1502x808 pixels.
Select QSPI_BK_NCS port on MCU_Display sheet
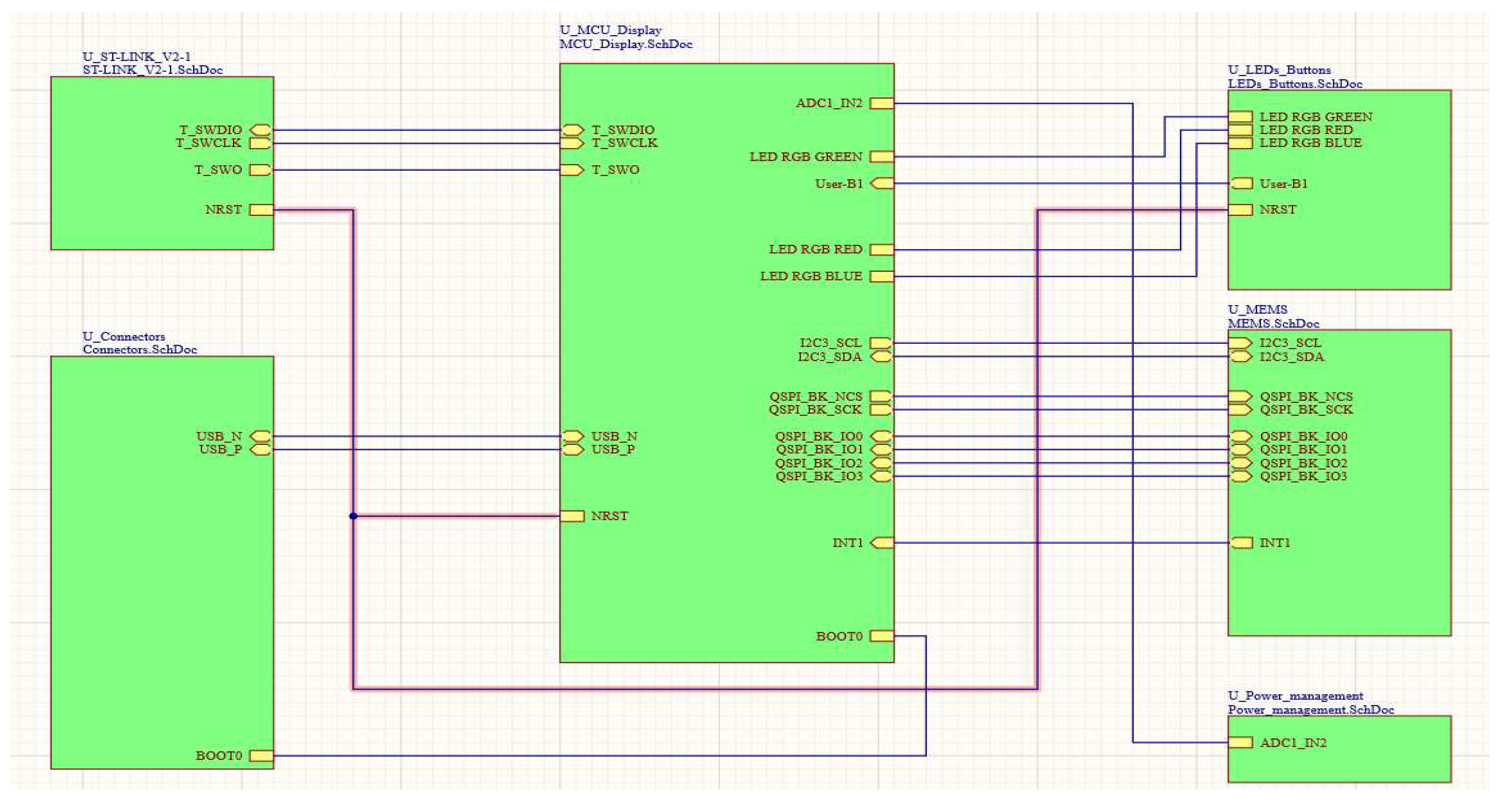point(882,396)
